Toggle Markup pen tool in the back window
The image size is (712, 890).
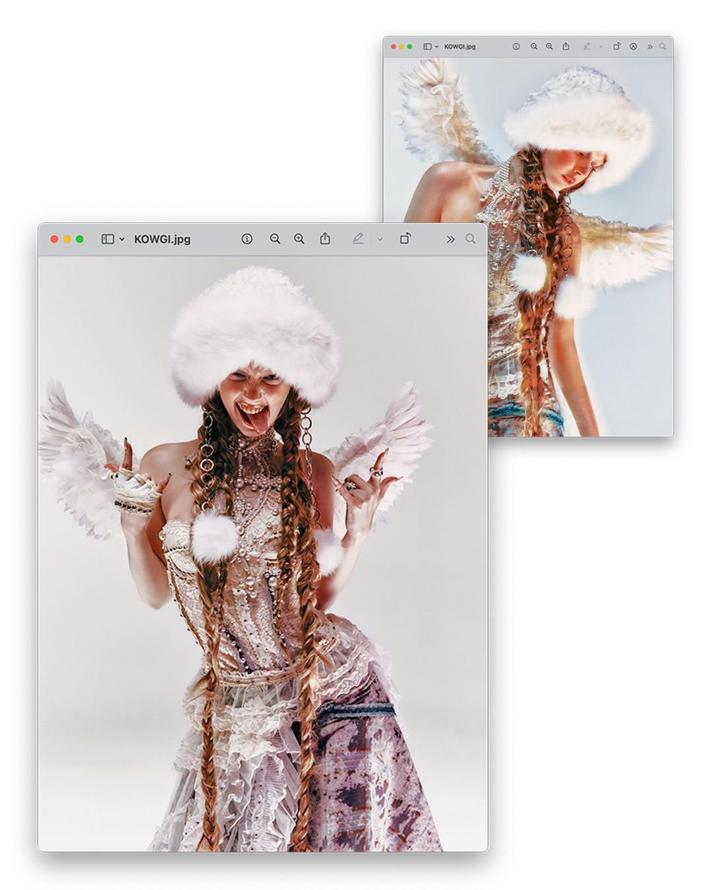tap(587, 46)
